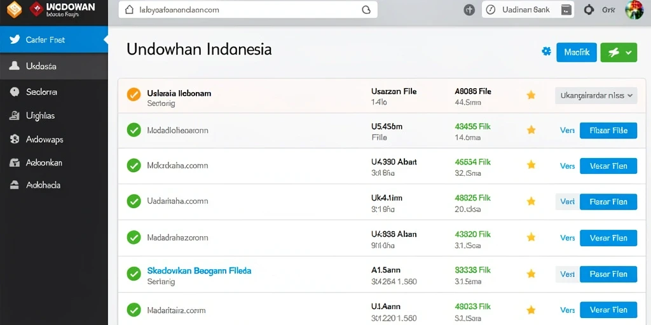Click the Uk4.1inn cell
651x325 pixels.
tap(387, 198)
